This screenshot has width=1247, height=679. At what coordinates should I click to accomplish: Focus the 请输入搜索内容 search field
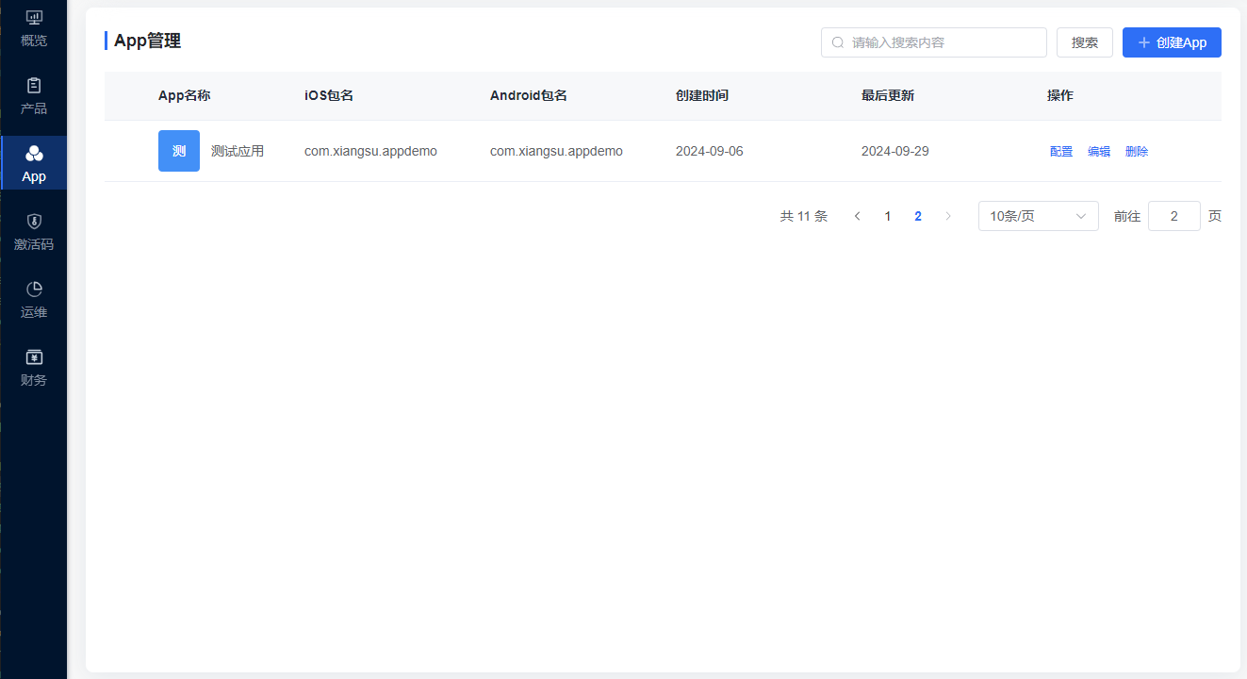click(934, 42)
